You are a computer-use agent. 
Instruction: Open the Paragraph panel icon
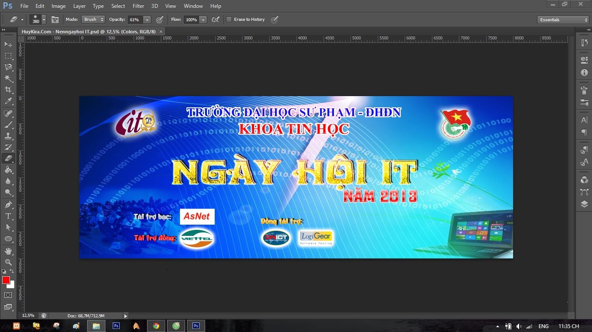click(584, 132)
